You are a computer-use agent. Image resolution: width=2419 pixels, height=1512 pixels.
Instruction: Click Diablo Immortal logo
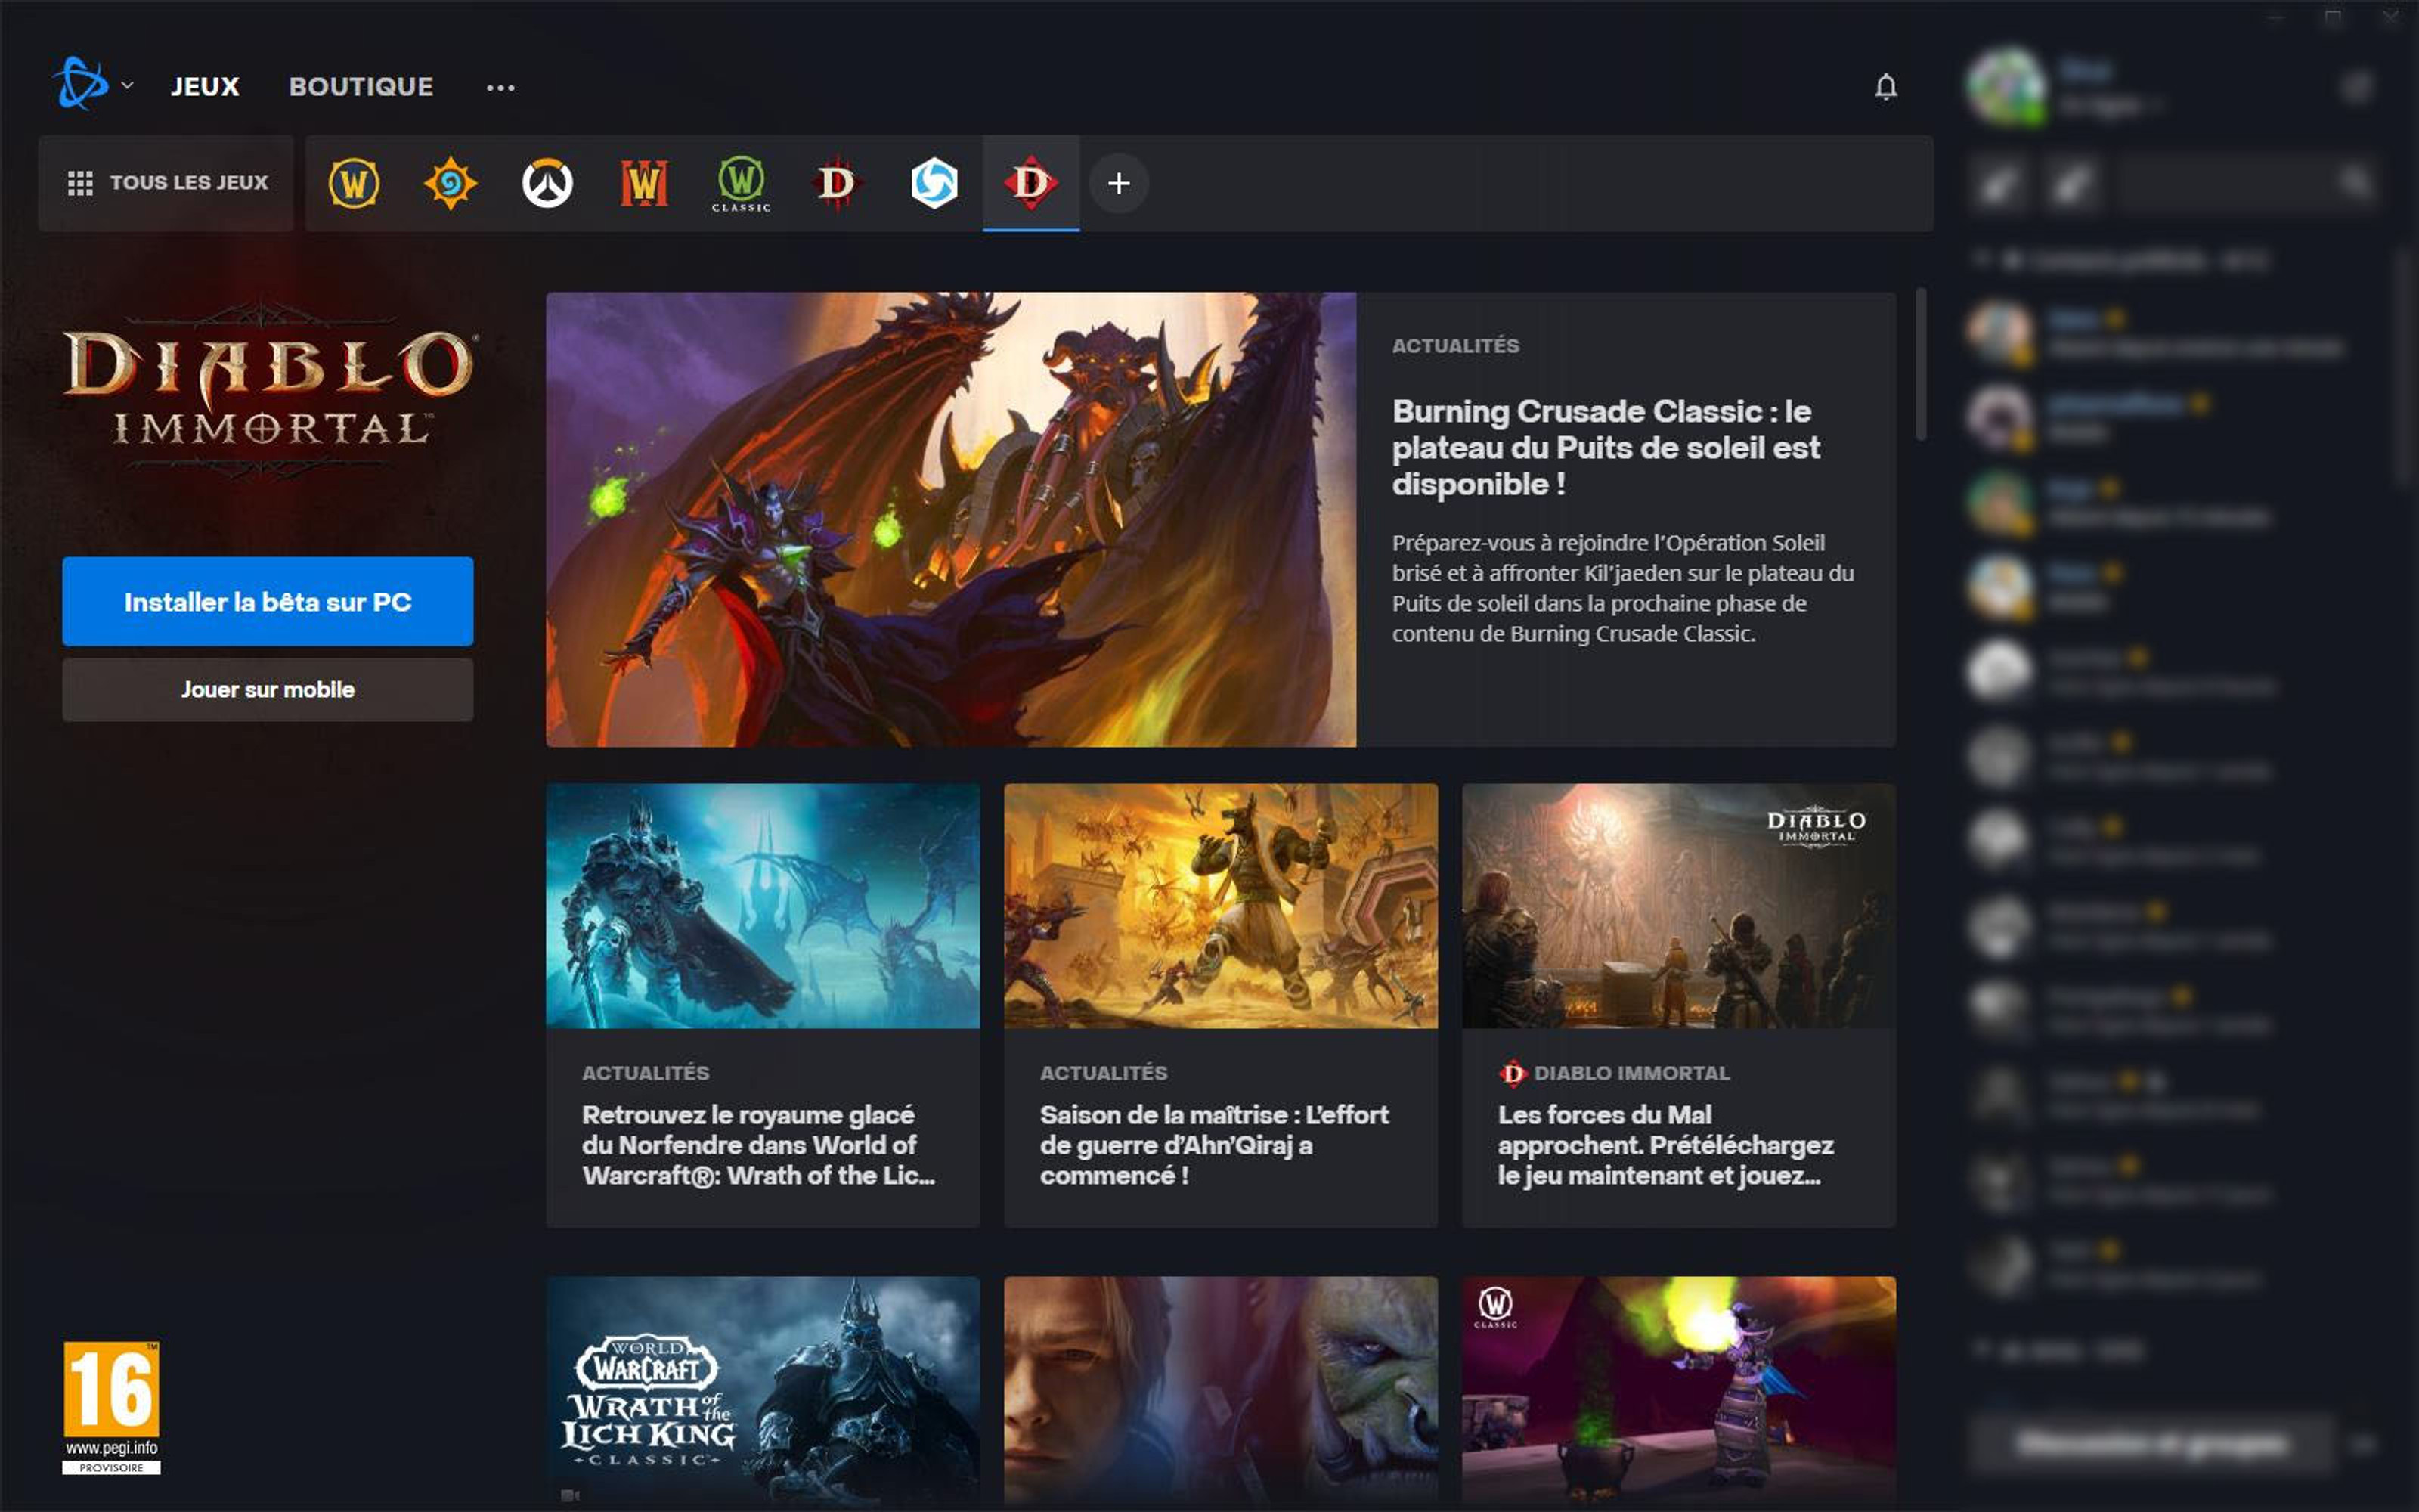coord(268,389)
